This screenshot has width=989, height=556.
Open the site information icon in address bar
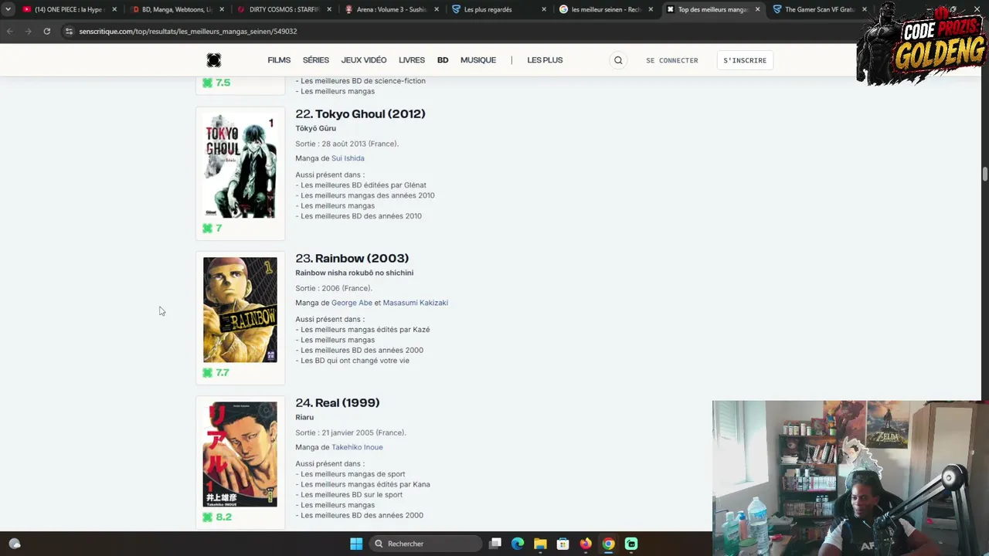point(69,32)
